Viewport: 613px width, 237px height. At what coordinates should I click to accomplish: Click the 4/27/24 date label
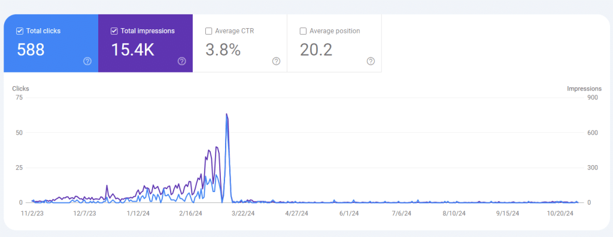[296, 214]
